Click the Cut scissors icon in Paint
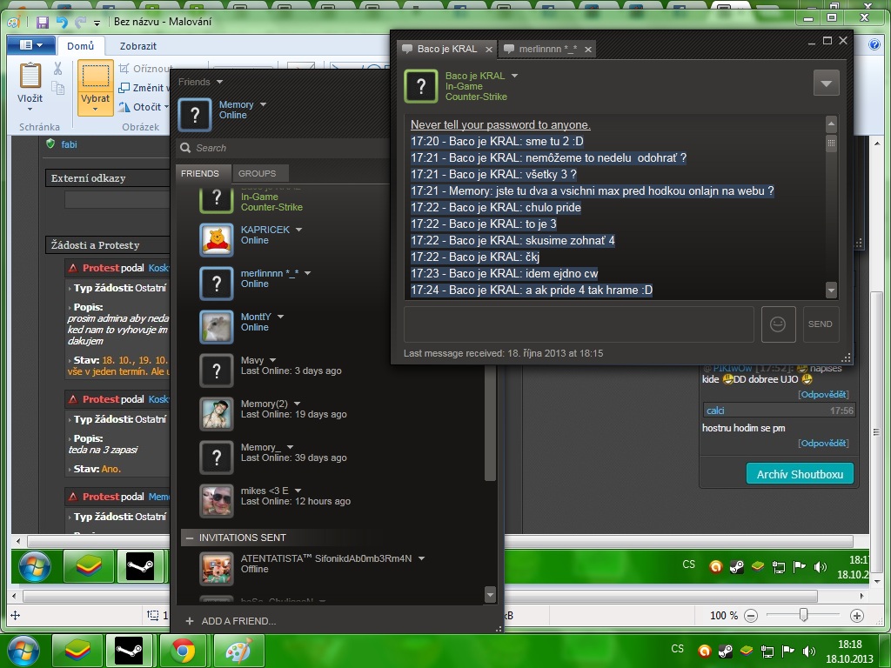 pos(58,69)
